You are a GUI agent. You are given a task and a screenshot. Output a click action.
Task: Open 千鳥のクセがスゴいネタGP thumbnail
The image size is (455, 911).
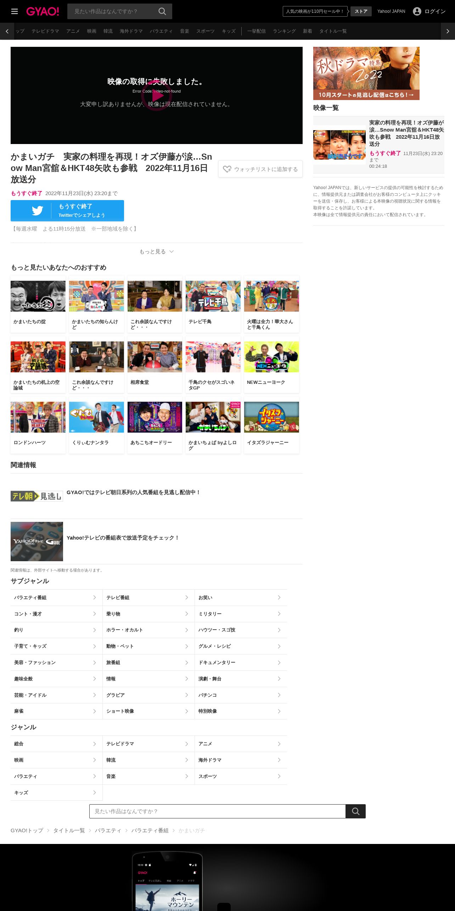coord(213,357)
